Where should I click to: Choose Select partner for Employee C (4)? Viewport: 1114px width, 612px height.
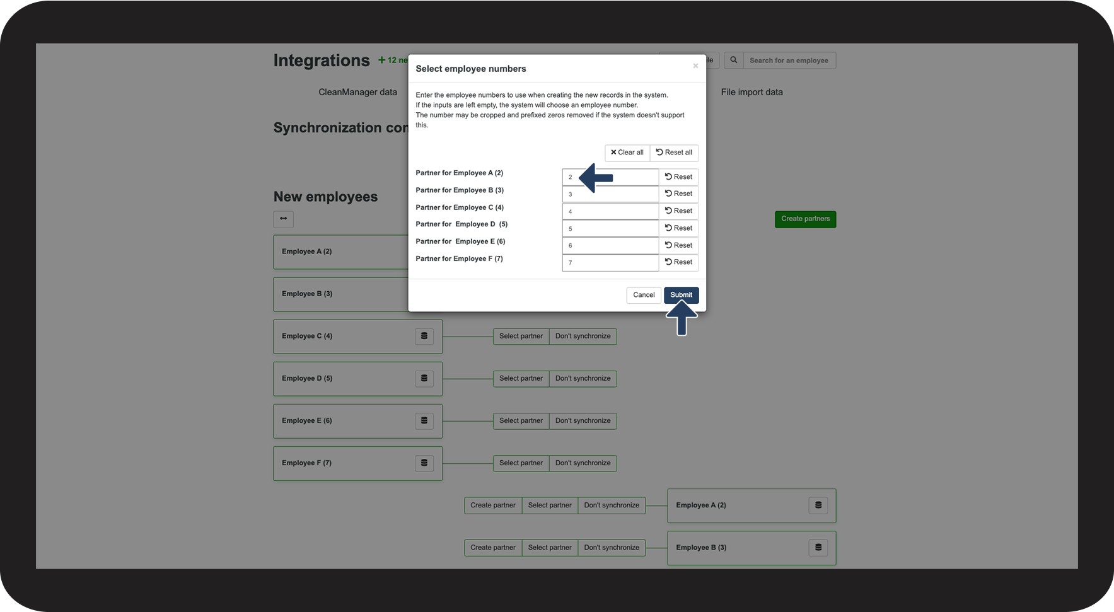point(521,337)
